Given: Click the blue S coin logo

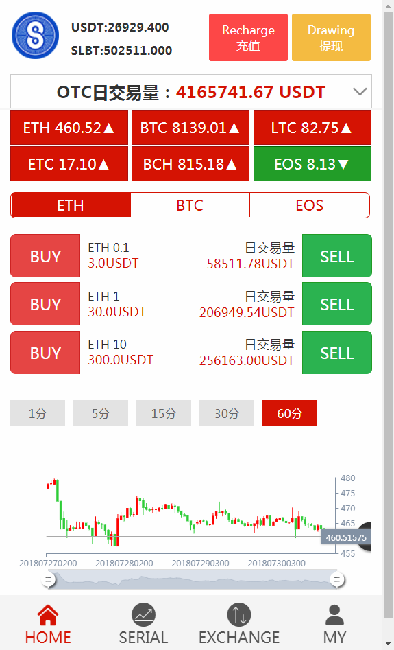Looking at the screenshot, I should 35,35.
